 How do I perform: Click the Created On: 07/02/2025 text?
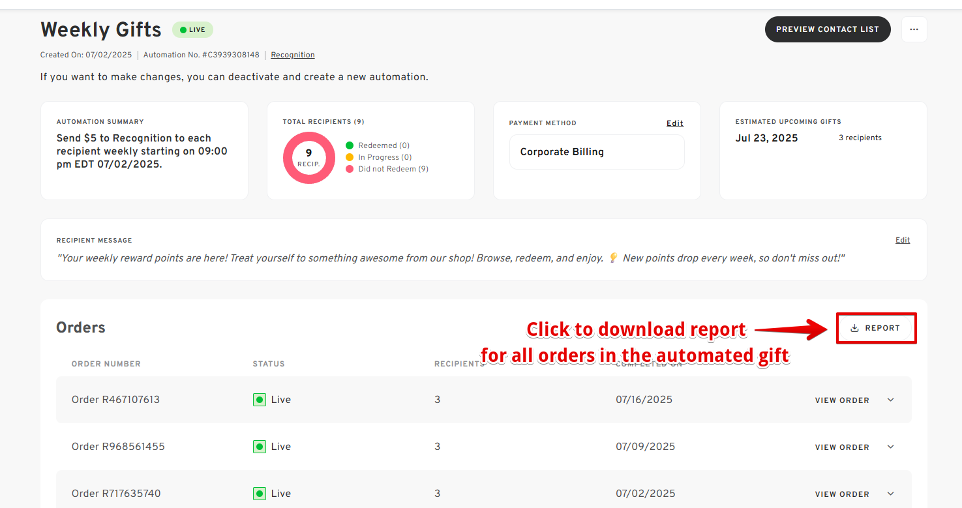point(86,55)
